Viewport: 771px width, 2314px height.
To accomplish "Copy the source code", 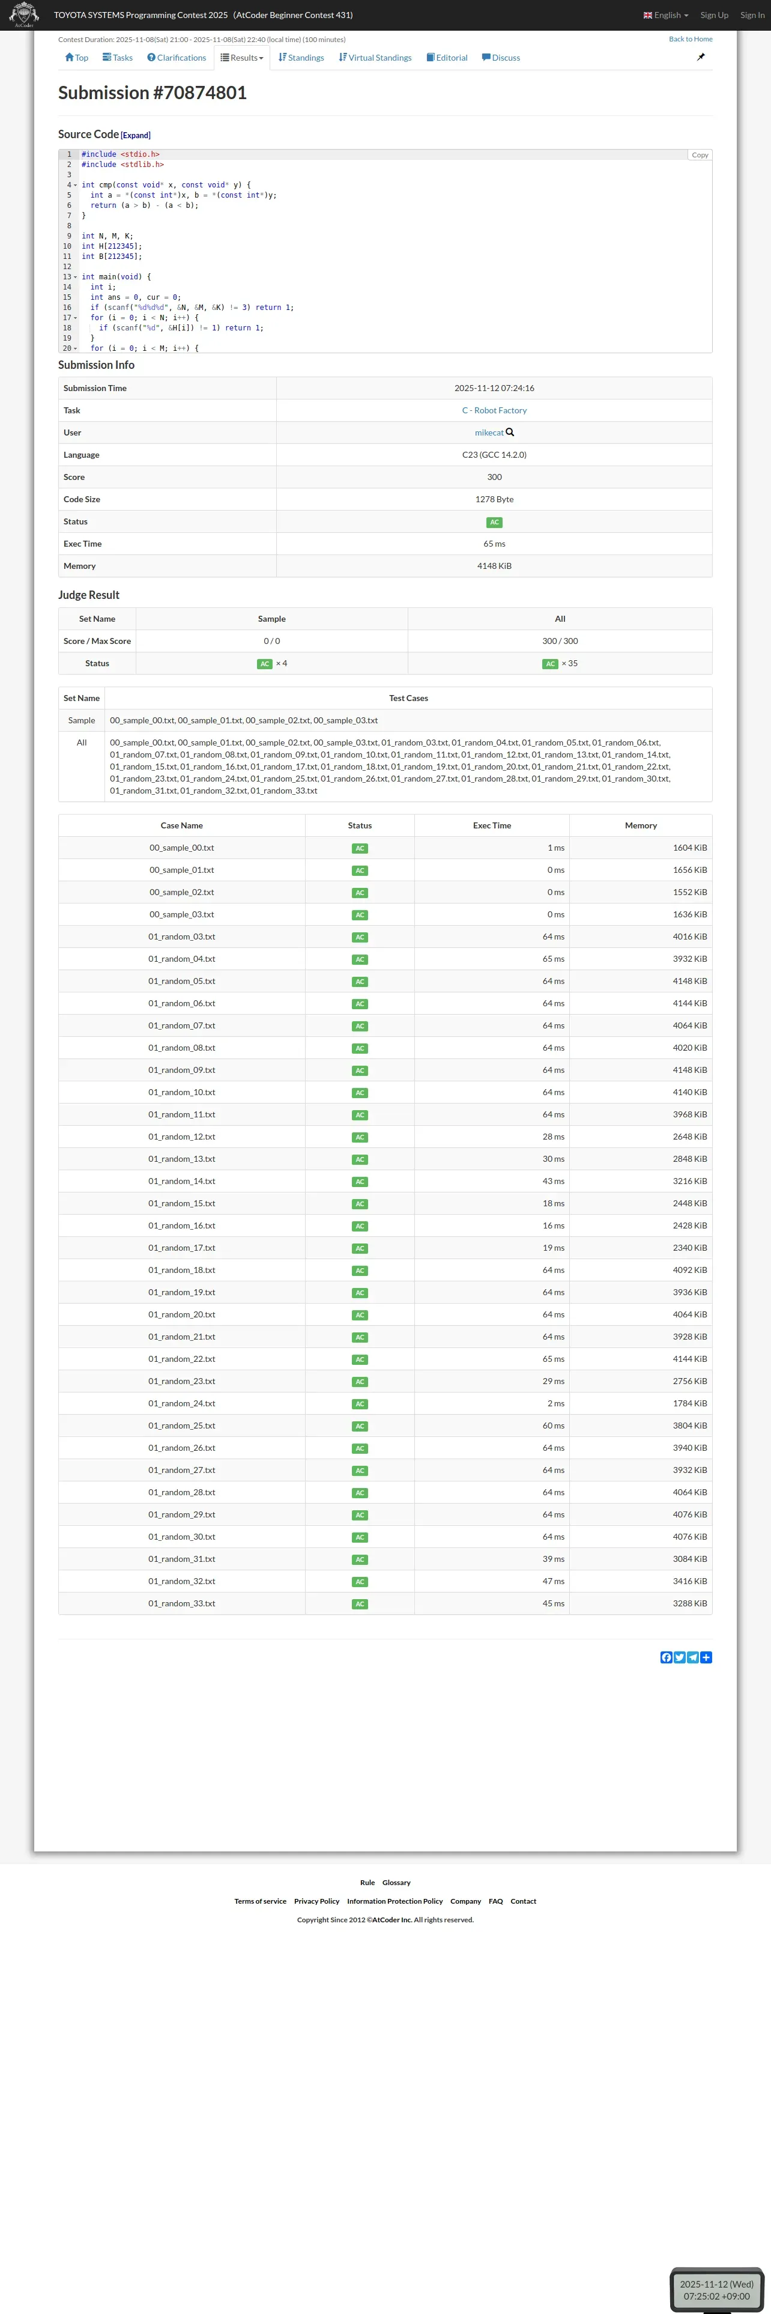I will pyautogui.click(x=699, y=156).
